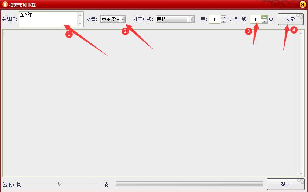Click keyword box scroll-down arrow
This screenshot has height=192, width=308.
pyautogui.click(x=80, y=24)
